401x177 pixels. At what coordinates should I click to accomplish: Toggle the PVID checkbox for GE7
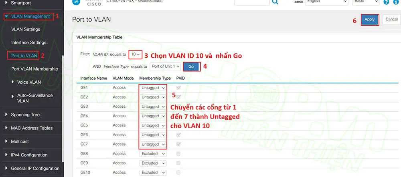178,144
